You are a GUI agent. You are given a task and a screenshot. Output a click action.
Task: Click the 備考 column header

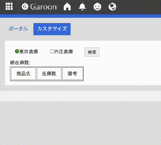73,73
